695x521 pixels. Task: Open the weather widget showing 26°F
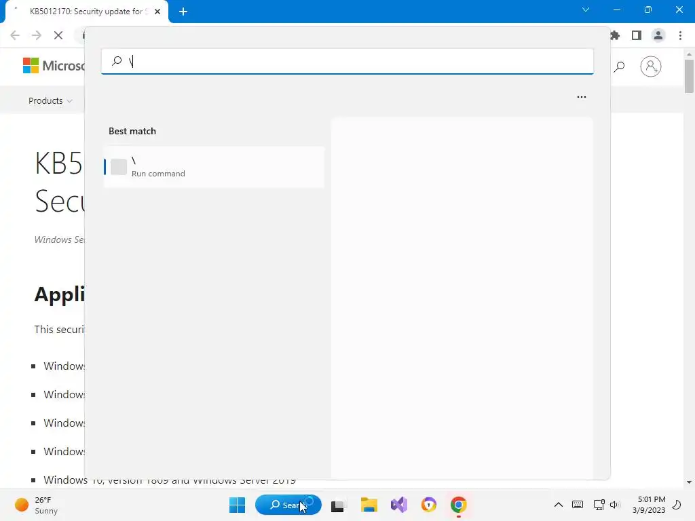pos(37,505)
